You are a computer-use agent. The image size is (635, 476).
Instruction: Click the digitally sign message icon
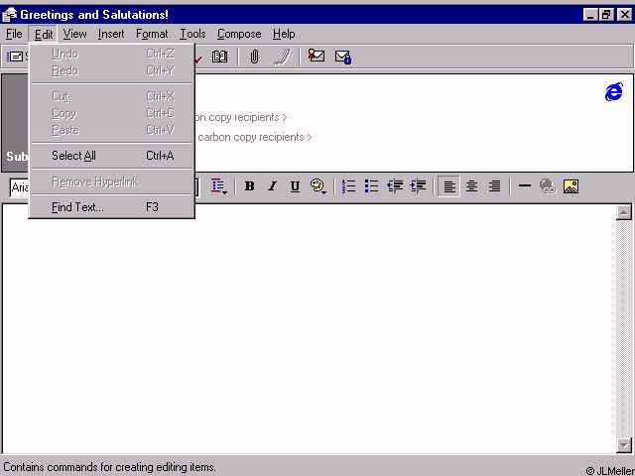[x=316, y=56]
